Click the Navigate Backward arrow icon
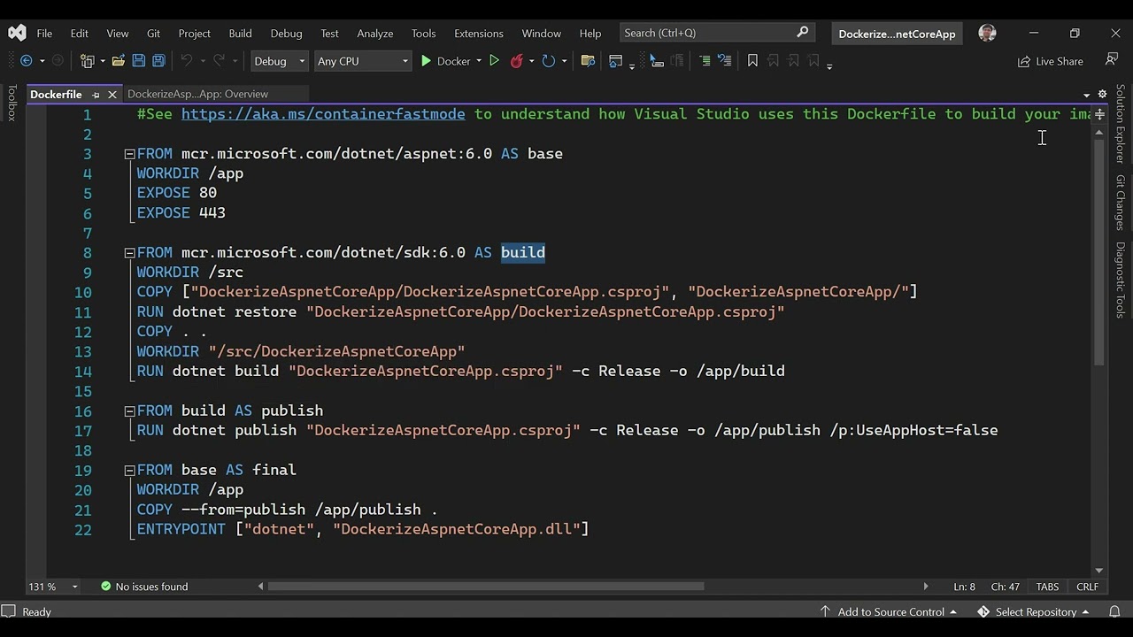The width and height of the screenshot is (1133, 637). pyautogui.click(x=26, y=61)
